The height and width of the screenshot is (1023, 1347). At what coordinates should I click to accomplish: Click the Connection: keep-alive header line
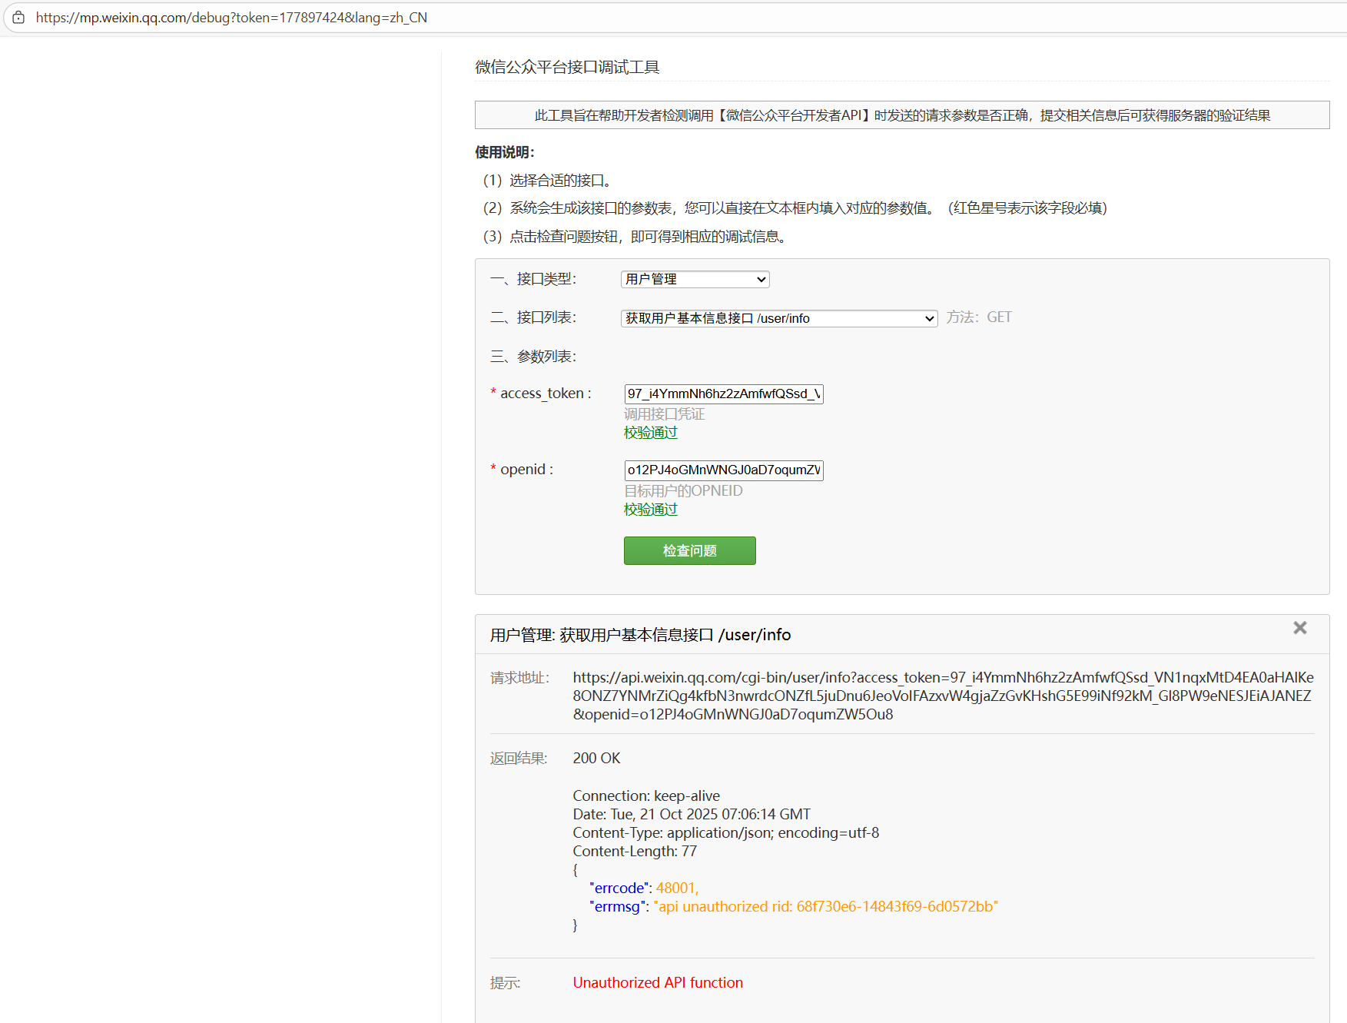tap(646, 795)
